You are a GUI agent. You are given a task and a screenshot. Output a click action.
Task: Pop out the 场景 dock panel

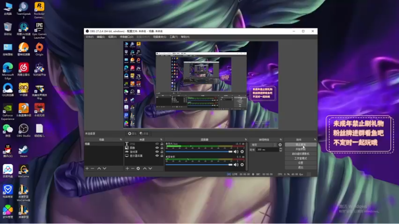pyautogui.click(x=121, y=139)
